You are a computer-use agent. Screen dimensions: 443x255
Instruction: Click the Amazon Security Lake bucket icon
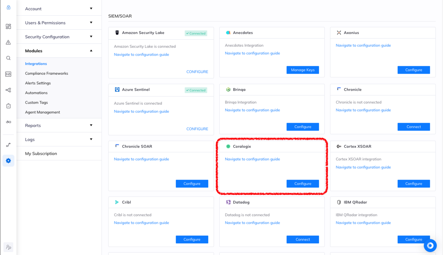tap(117, 33)
